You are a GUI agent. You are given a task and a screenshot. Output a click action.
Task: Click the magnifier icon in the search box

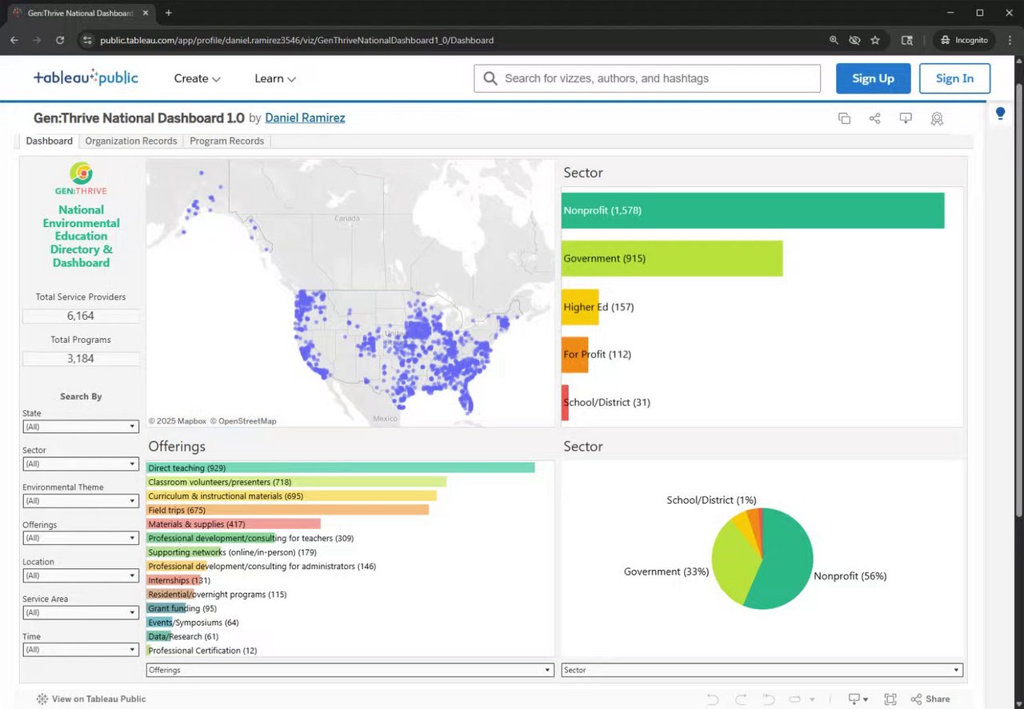pos(490,78)
